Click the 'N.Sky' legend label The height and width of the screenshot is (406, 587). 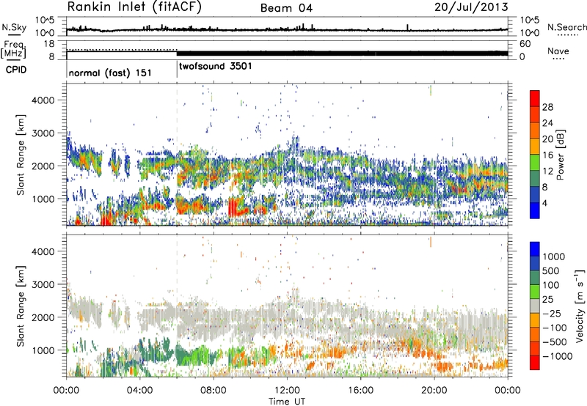point(14,27)
